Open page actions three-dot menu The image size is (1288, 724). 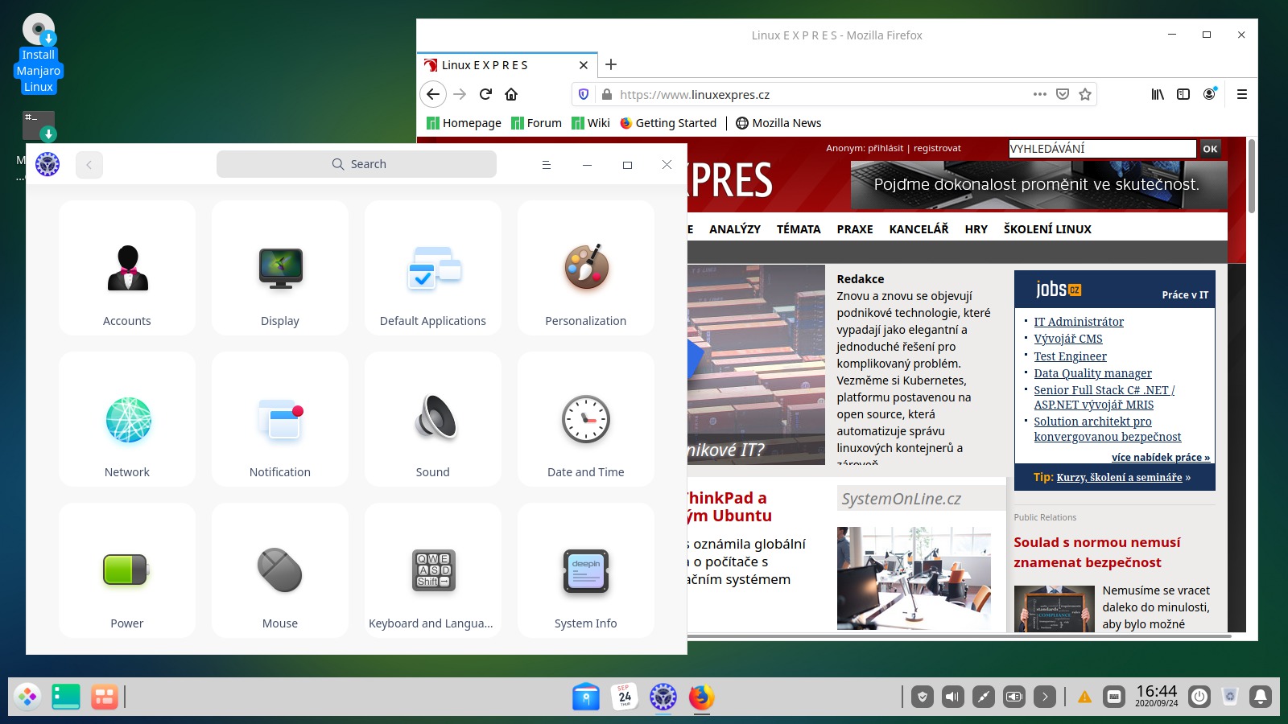point(1040,94)
